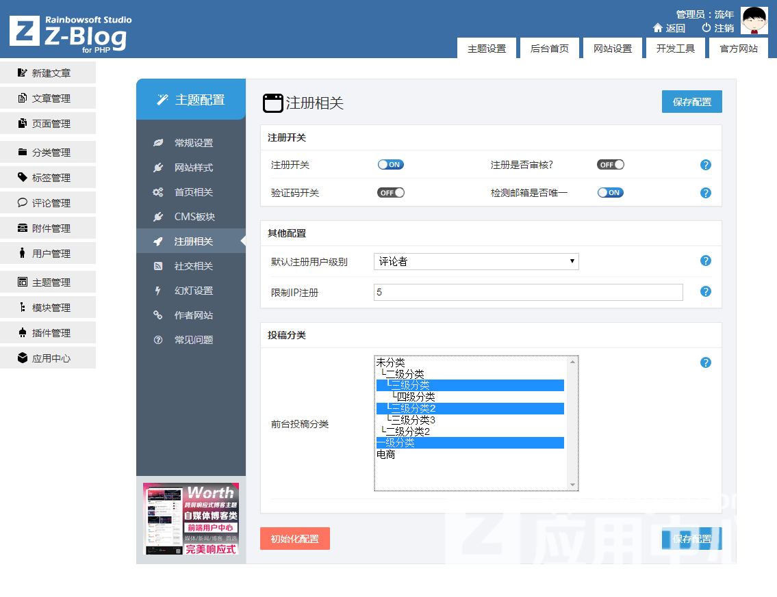
Task: Click the 初始化配置 button
Action: pyautogui.click(x=295, y=539)
